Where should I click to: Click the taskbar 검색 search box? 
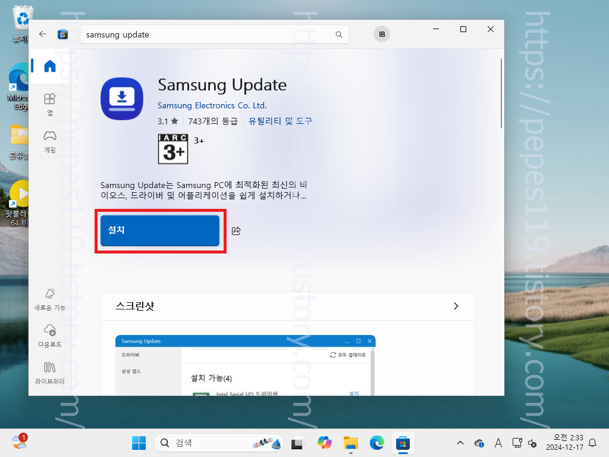tap(219, 443)
